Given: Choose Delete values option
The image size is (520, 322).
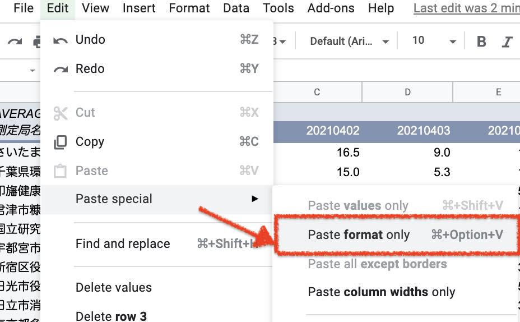Looking at the screenshot, I should tap(113, 287).
